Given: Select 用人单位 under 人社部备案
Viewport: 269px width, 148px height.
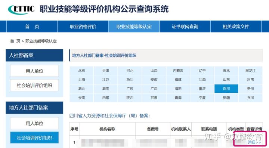Looking at the screenshot, I should pos(34,71).
